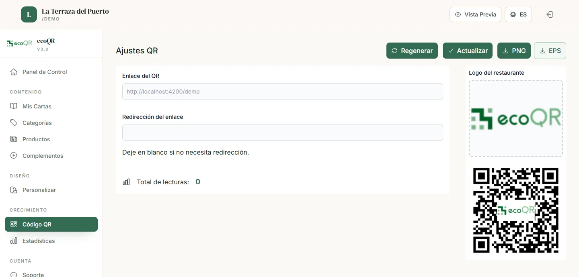The image size is (579, 277).
Task: Click the bar chart icon beside Total de lecturas
Action: [x=126, y=182]
